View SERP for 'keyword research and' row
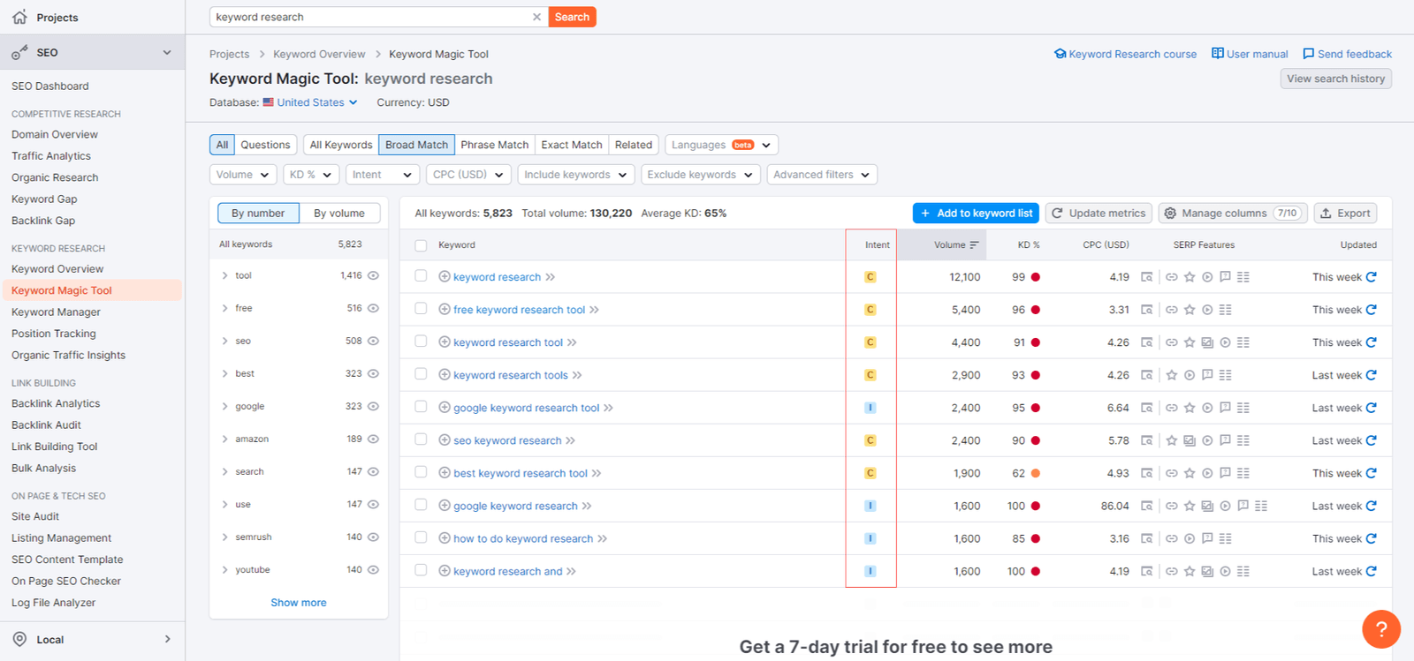 click(x=1146, y=571)
